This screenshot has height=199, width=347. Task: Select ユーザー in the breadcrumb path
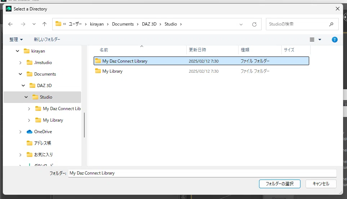coord(75,24)
